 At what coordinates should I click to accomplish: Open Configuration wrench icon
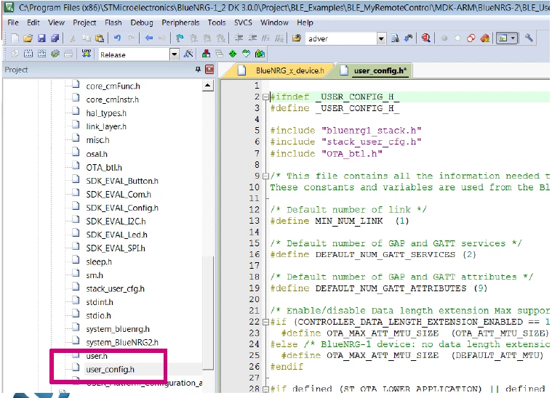(x=529, y=38)
